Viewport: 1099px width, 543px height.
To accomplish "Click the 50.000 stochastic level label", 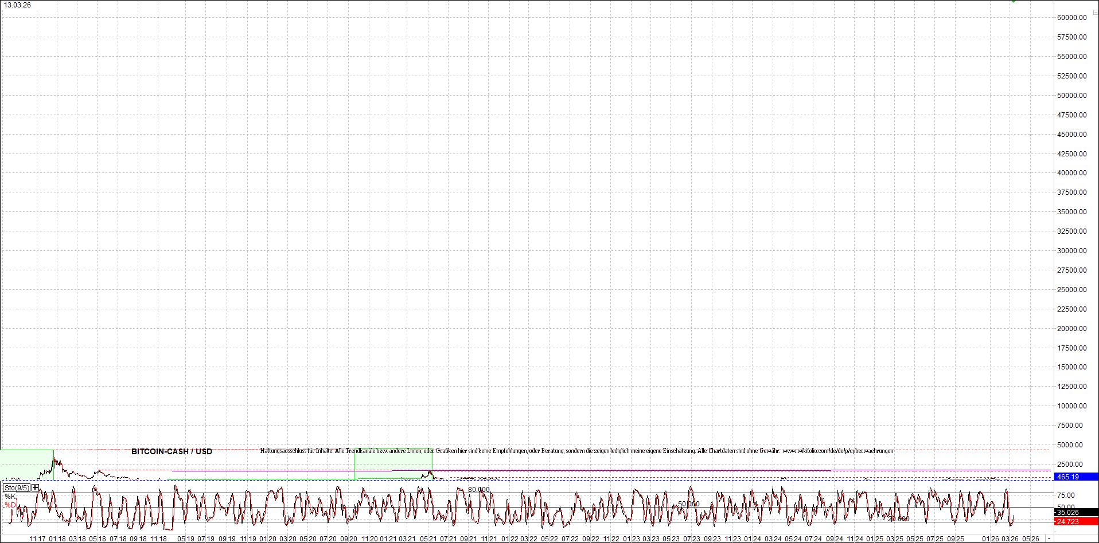I will pyautogui.click(x=688, y=504).
